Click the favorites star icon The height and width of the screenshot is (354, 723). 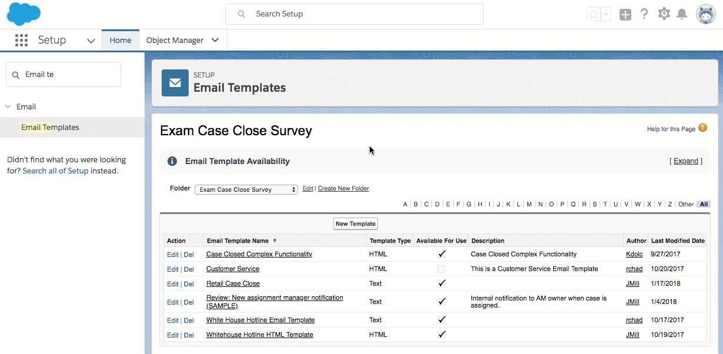(594, 15)
